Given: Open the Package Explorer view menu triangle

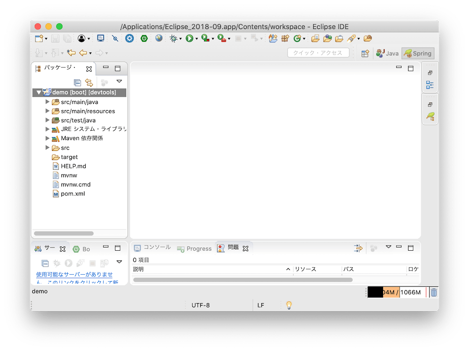Looking at the screenshot, I should tap(119, 81).
